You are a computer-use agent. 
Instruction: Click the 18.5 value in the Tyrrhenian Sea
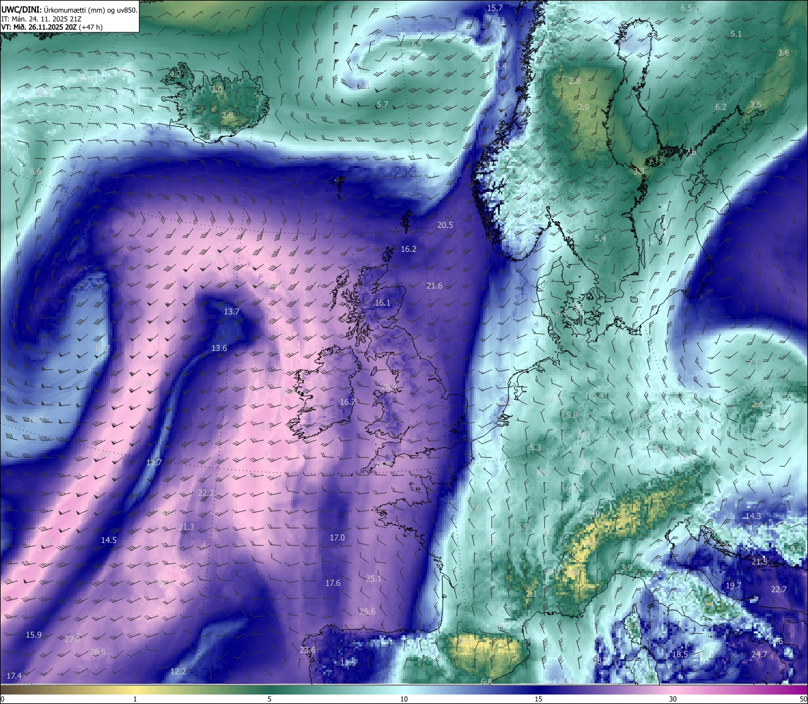(x=680, y=655)
